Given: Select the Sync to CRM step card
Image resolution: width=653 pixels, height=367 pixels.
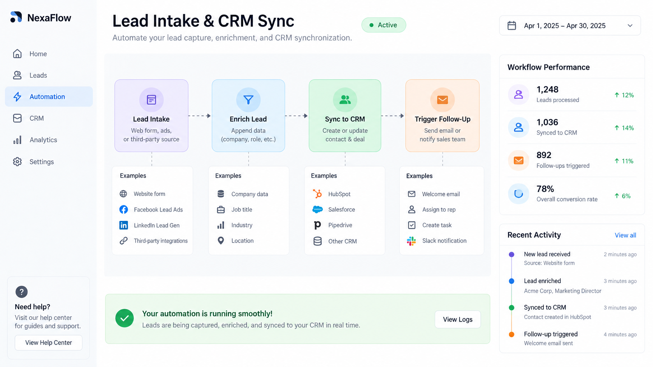Looking at the screenshot, I should click(x=345, y=116).
